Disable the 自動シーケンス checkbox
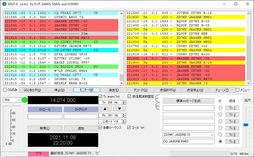The width and height of the screenshot is (254, 157). [100, 128]
